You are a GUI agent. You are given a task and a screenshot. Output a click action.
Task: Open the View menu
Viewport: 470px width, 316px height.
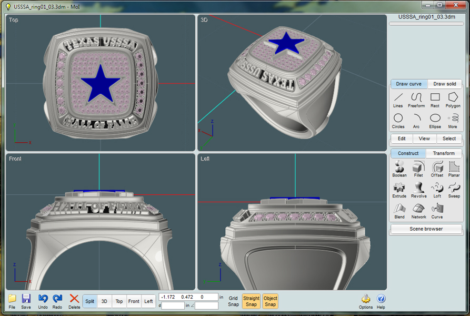pos(424,139)
